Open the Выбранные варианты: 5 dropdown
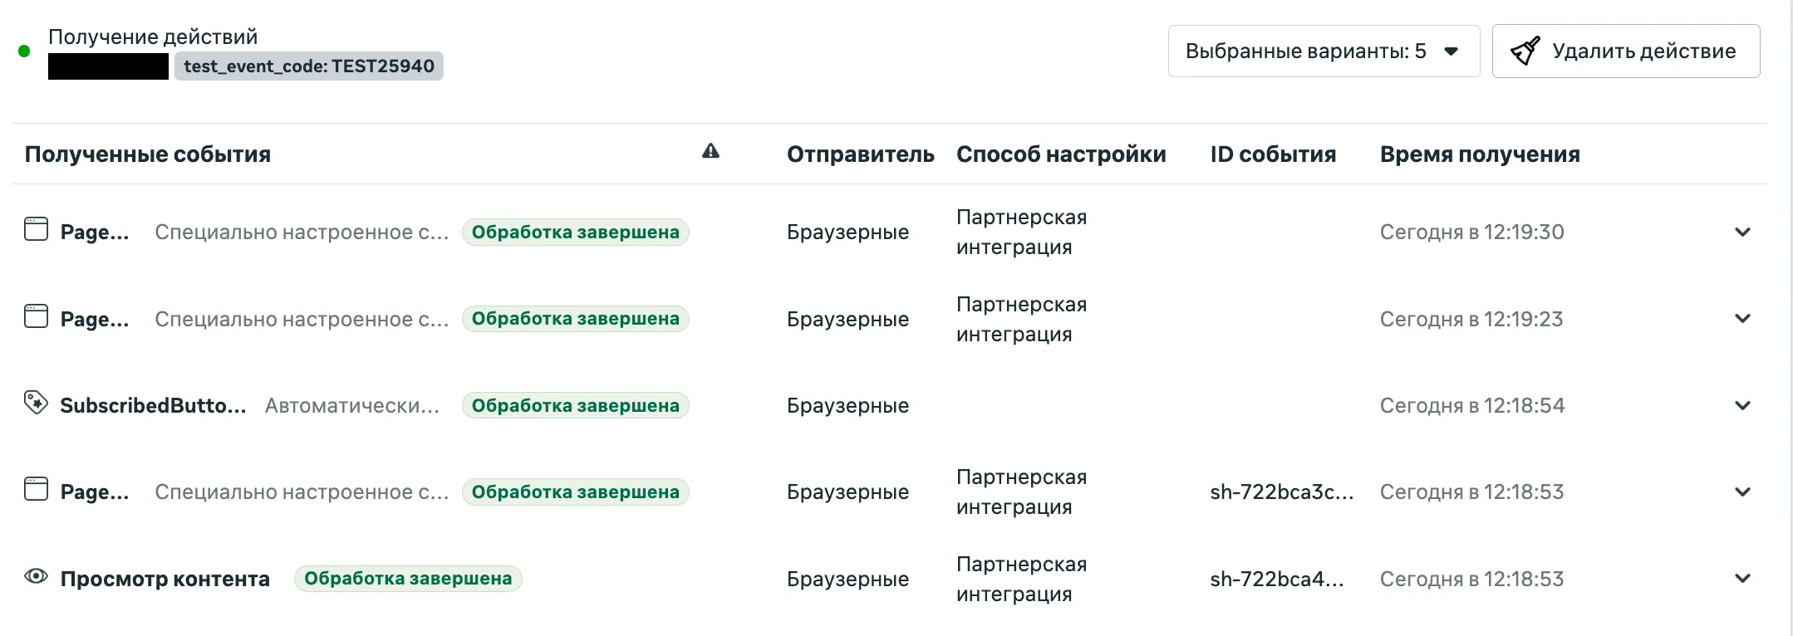Screen dimensions: 1793x636 [1324, 51]
